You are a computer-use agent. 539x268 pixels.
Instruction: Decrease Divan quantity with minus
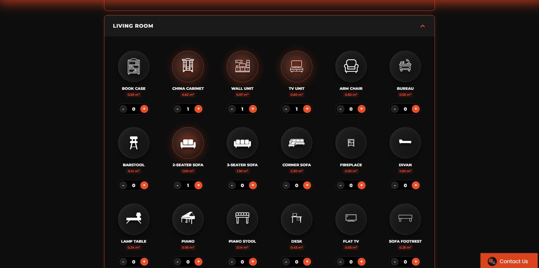click(395, 185)
